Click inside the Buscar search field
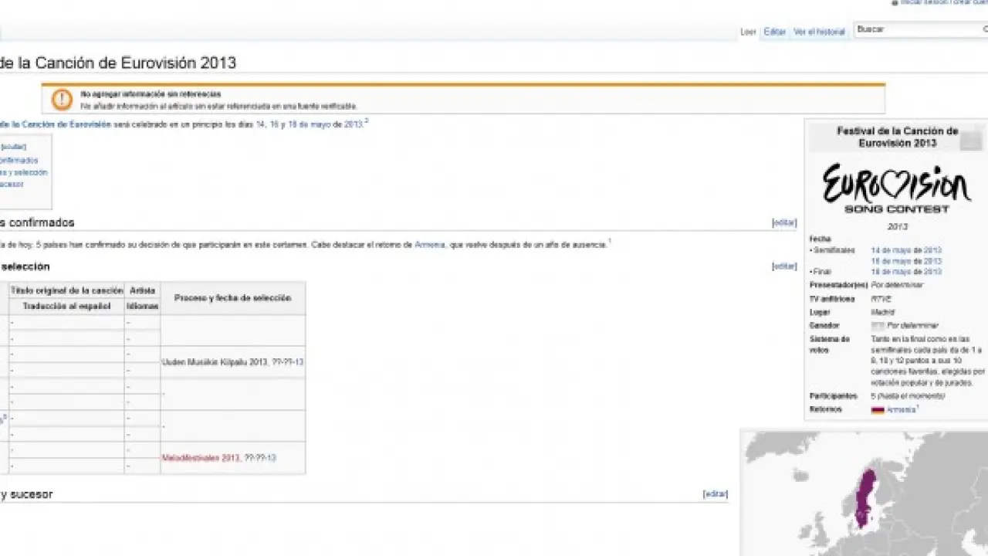The height and width of the screenshot is (556, 988). (915, 29)
